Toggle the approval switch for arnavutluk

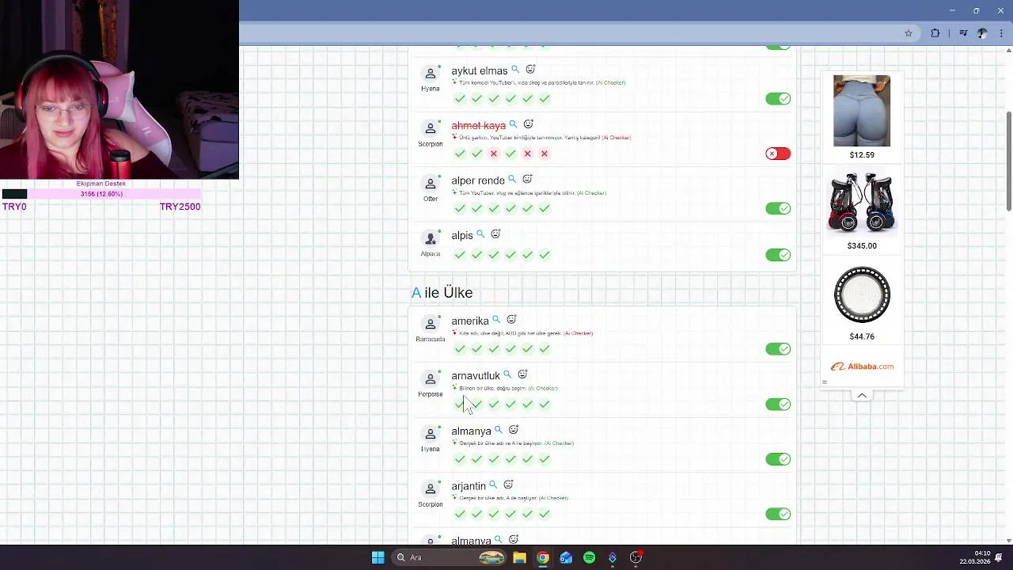pyautogui.click(x=778, y=405)
